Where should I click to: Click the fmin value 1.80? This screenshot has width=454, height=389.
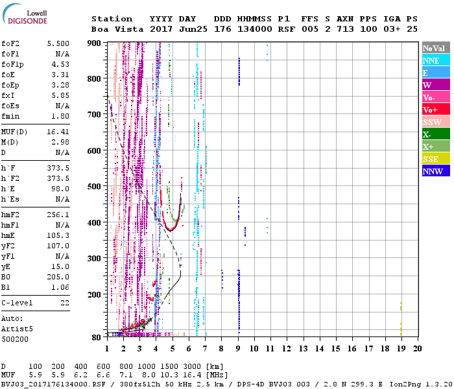[x=60, y=116]
